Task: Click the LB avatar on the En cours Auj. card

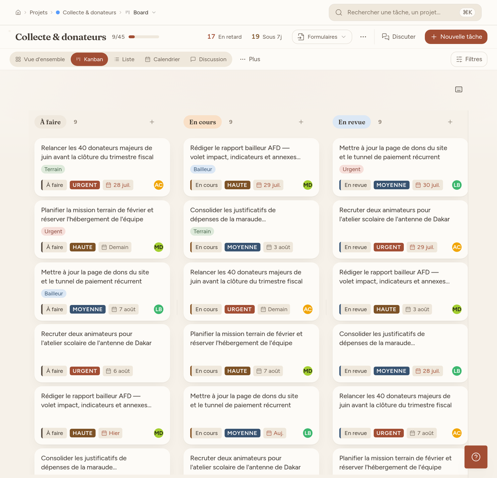Action: tap(307, 433)
